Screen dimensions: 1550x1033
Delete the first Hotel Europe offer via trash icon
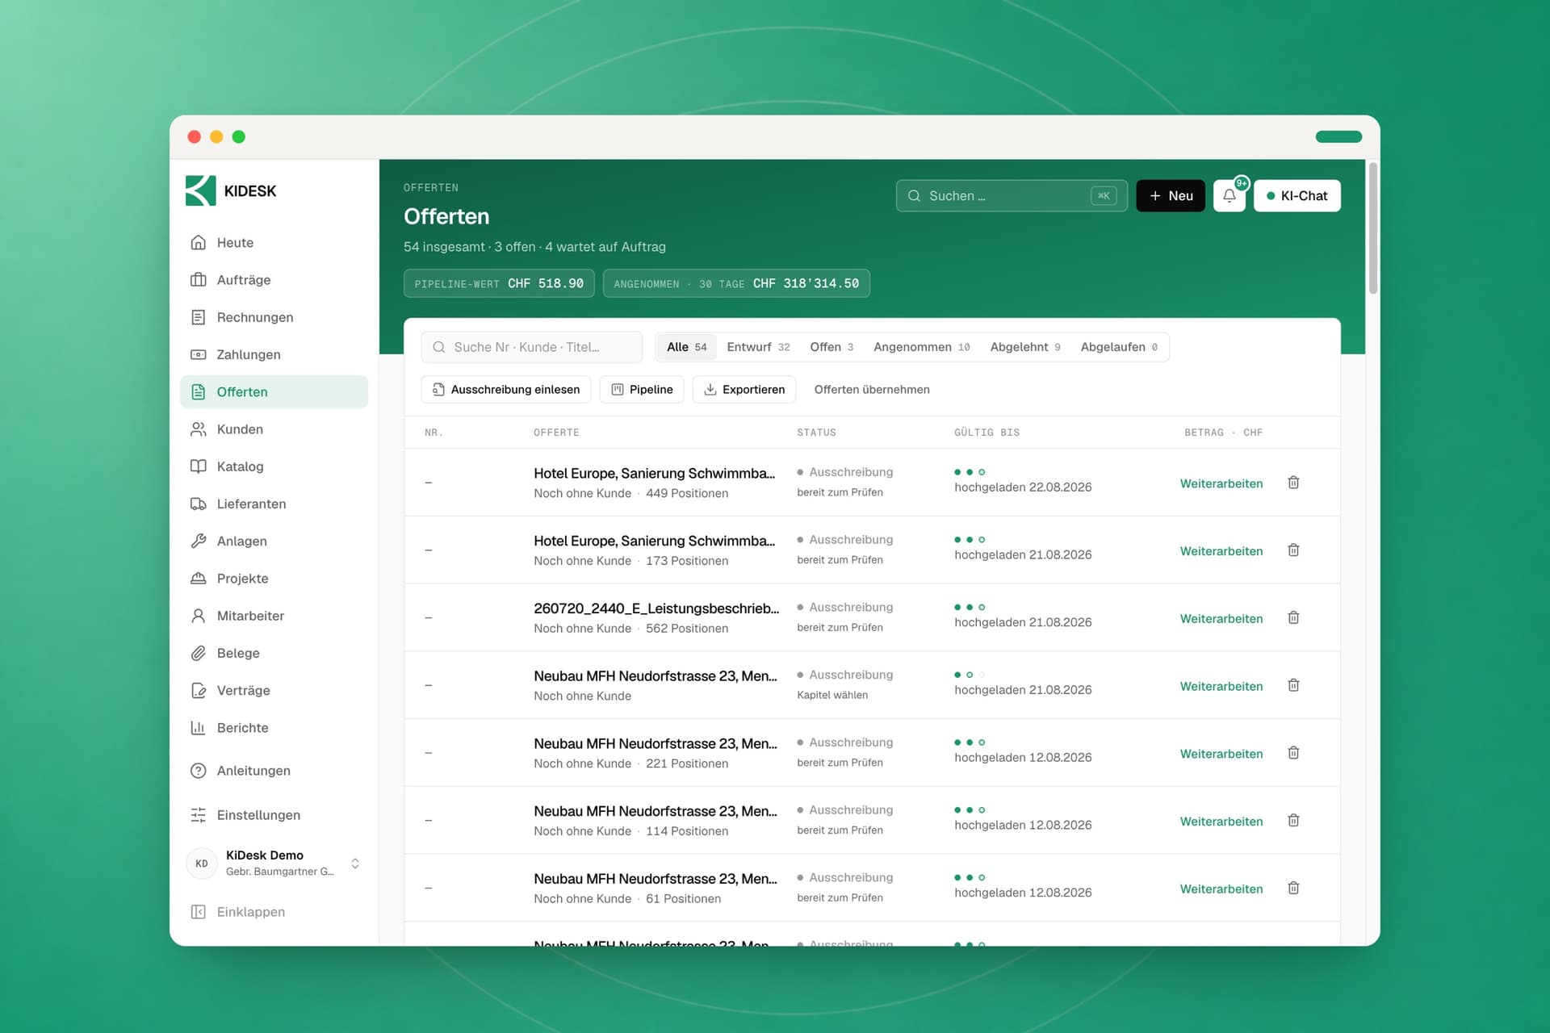(x=1293, y=483)
